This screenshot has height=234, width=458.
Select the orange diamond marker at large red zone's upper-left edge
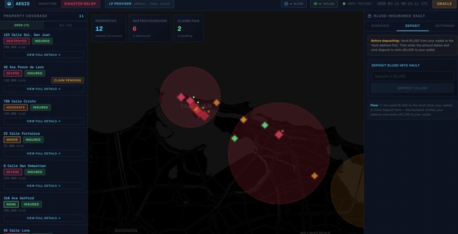coord(243,120)
